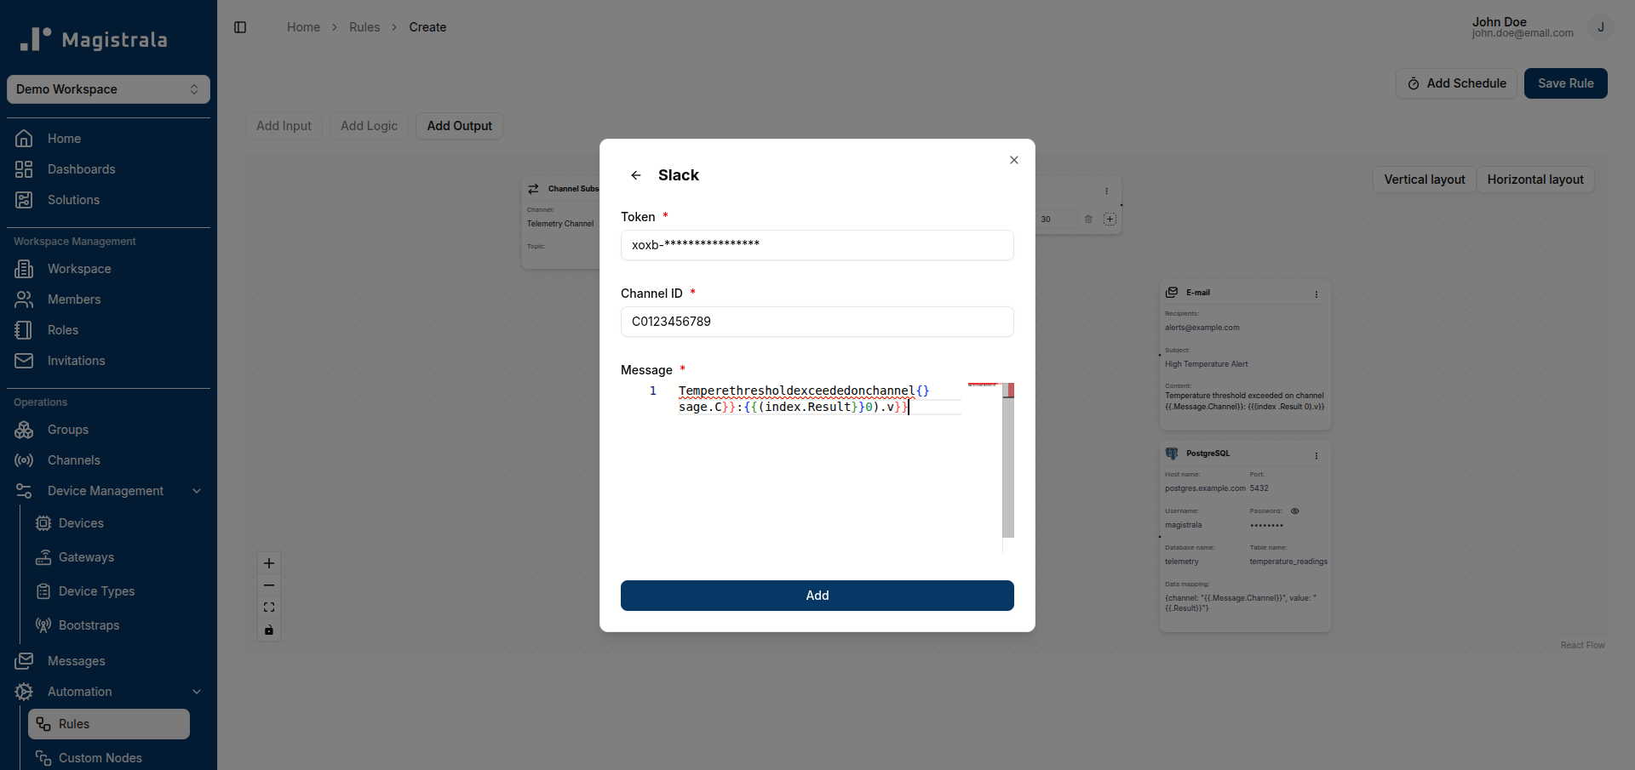This screenshot has width=1635, height=770.
Task: Open the Workspace page
Action: point(108,269)
